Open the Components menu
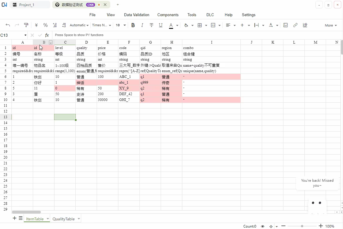The image size is (343, 229). tap(168, 15)
